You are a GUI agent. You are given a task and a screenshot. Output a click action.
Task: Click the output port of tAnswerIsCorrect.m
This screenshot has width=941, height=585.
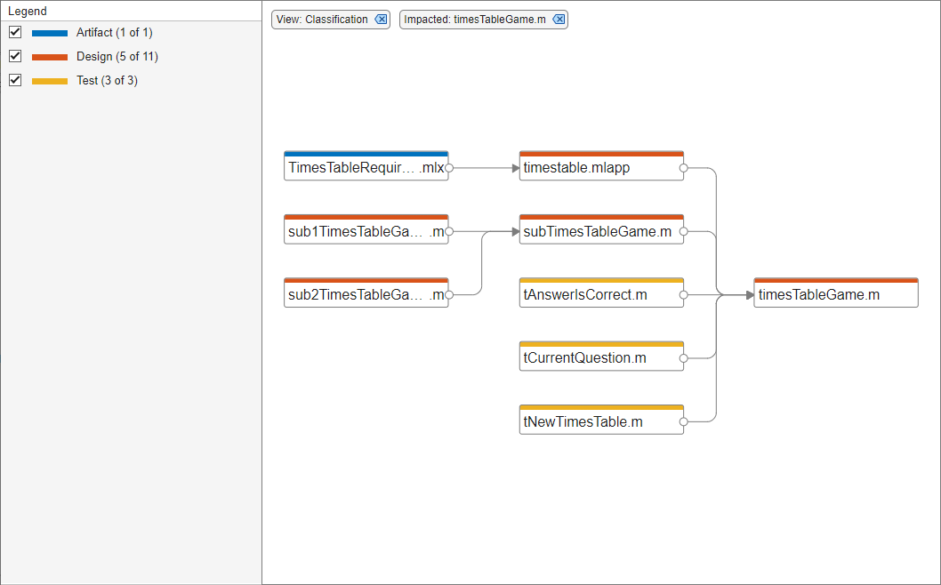point(683,295)
